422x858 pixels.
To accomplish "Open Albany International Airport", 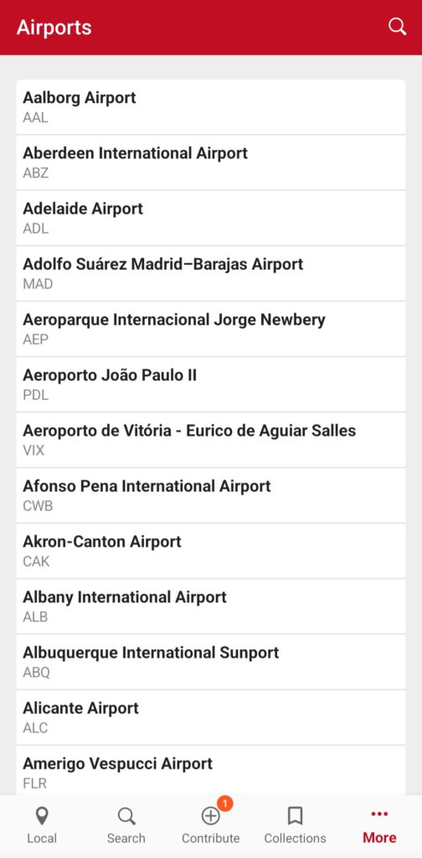I will pyautogui.click(x=211, y=607).
